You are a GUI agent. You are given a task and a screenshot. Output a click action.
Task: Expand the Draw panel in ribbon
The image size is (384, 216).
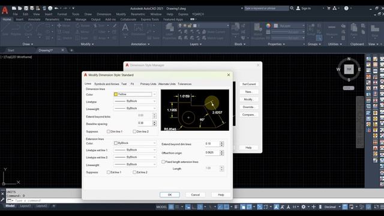coord(28,44)
